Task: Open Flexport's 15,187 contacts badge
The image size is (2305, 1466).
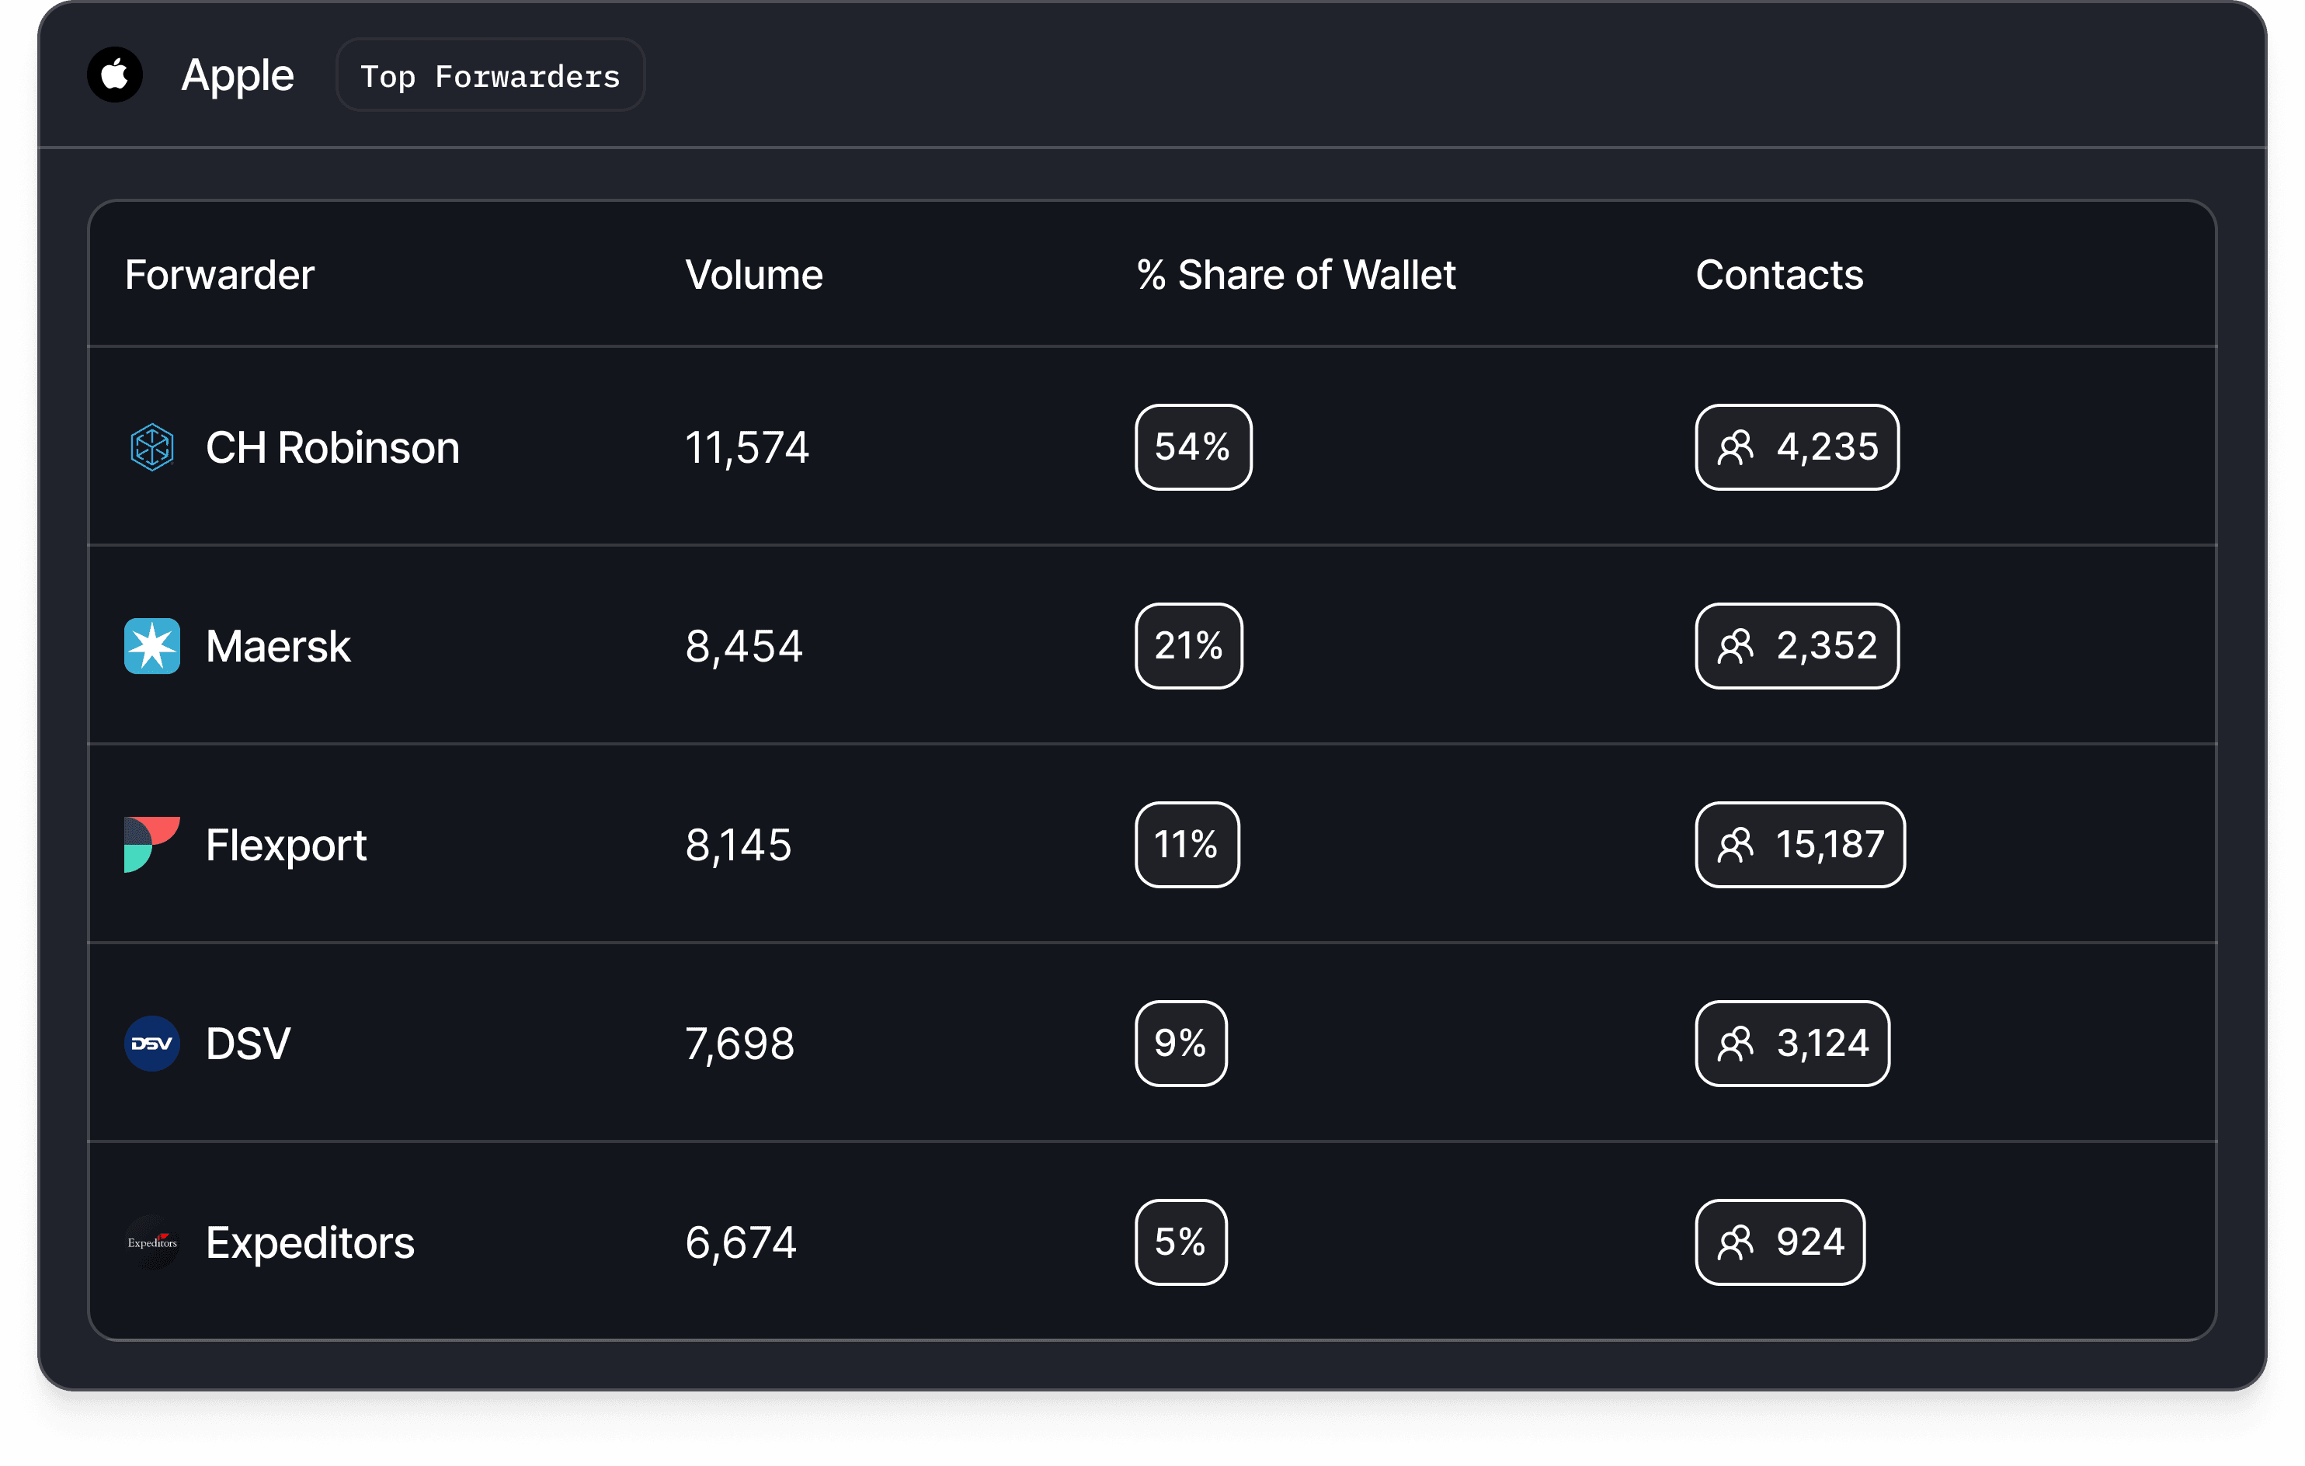Action: 1799,844
